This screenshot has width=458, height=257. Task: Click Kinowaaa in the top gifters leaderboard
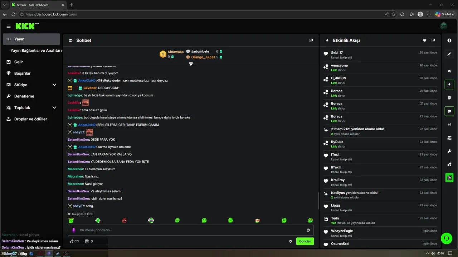(175, 52)
